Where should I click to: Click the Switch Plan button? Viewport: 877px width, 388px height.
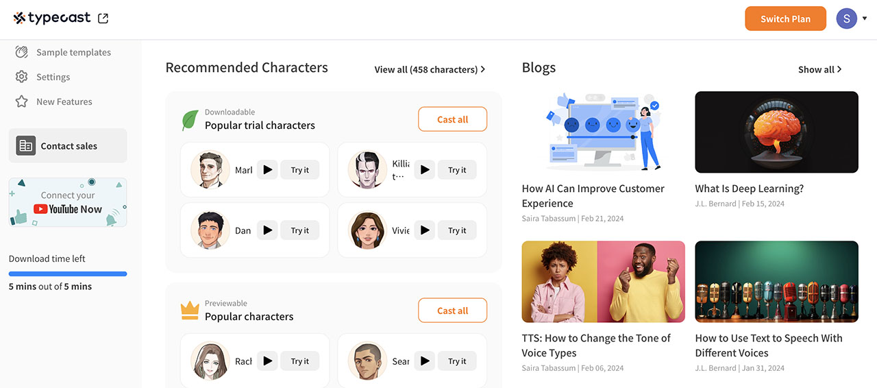785,19
